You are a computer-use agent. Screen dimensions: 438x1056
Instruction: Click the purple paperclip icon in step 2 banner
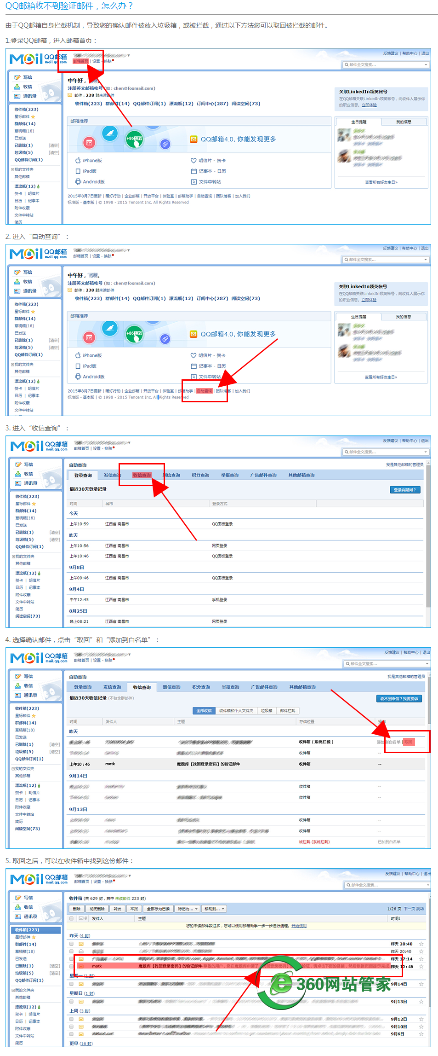[x=165, y=339]
